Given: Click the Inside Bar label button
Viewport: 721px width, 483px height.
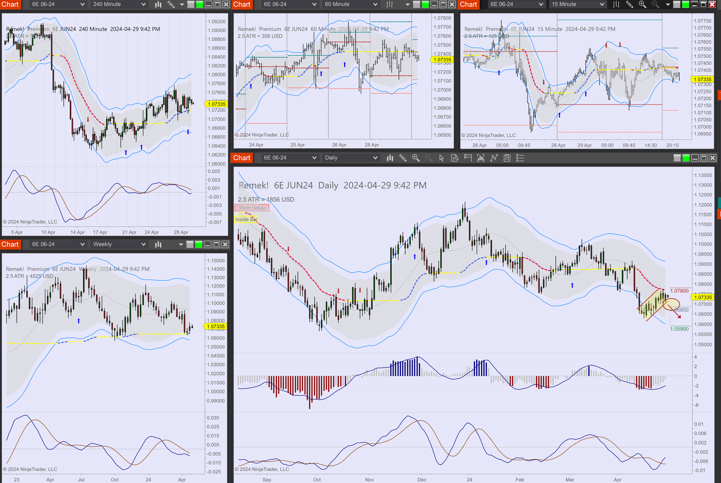Looking at the screenshot, I should 246,219.
